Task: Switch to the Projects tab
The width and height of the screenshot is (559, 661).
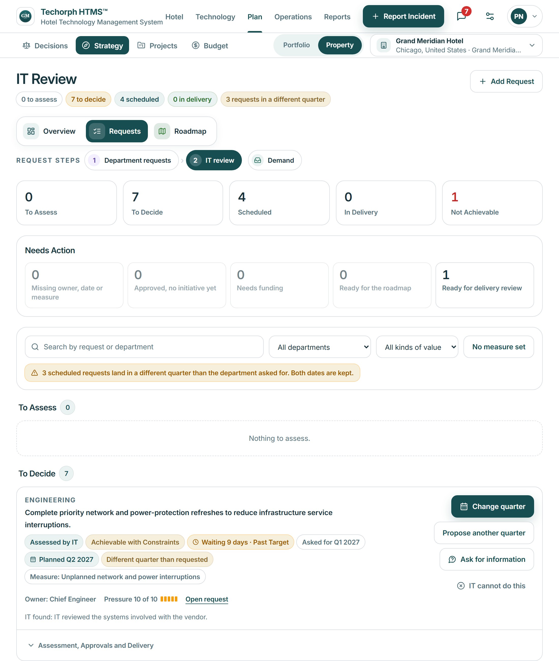Action: pyautogui.click(x=157, y=45)
